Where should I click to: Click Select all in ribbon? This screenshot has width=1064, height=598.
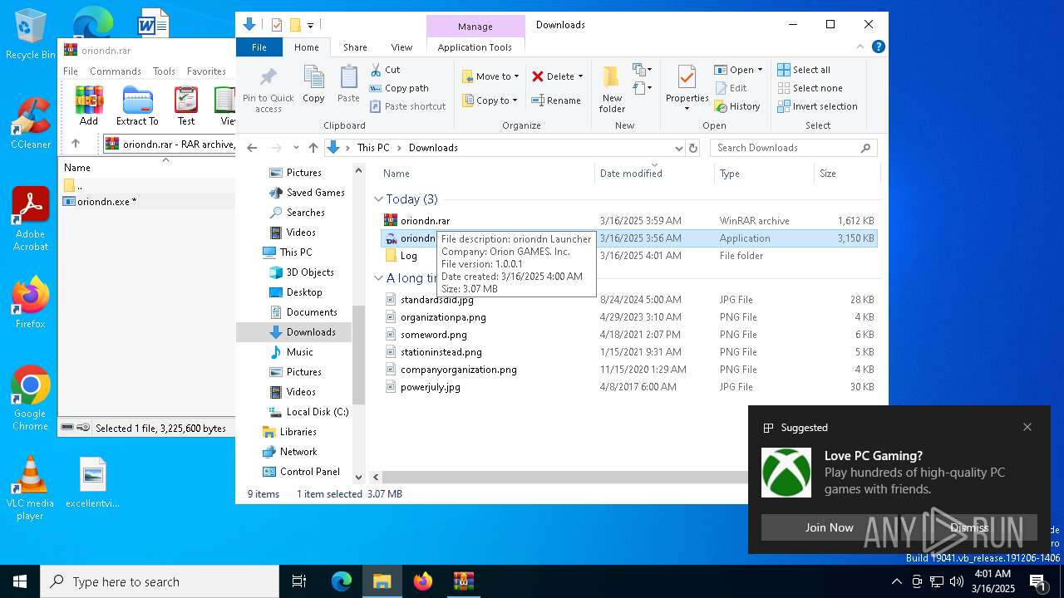804,70
